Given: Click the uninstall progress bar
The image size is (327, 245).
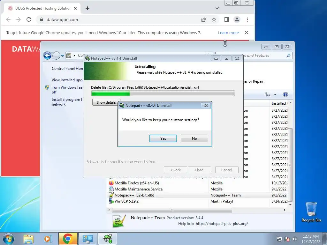Looking at the screenshot, I should [x=163, y=93].
